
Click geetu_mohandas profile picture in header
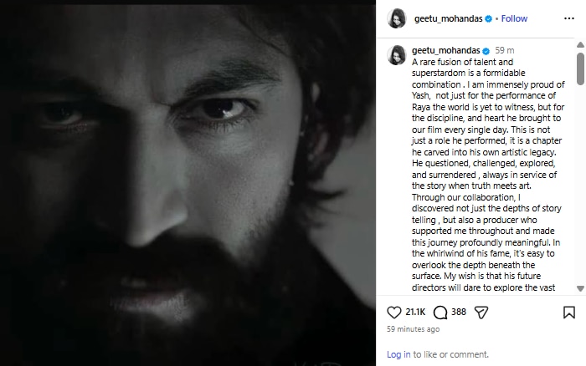click(x=398, y=18)
